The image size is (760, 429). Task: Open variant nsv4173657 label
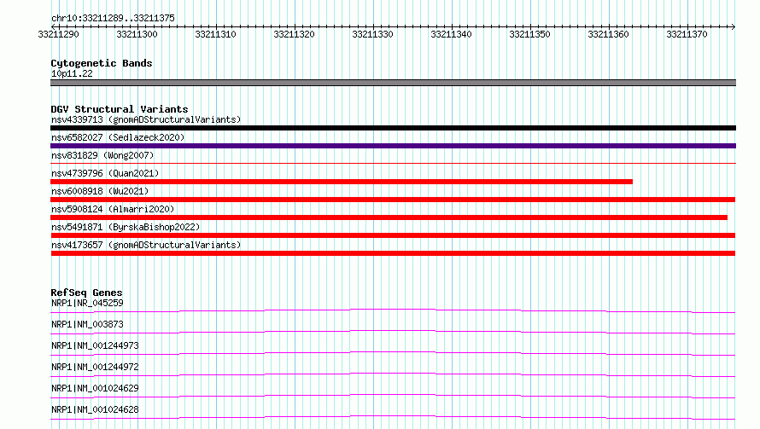pyautogui.click(x=146, y=245)
